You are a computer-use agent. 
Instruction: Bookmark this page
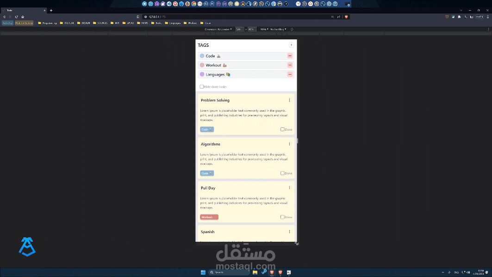coord(138,17)
